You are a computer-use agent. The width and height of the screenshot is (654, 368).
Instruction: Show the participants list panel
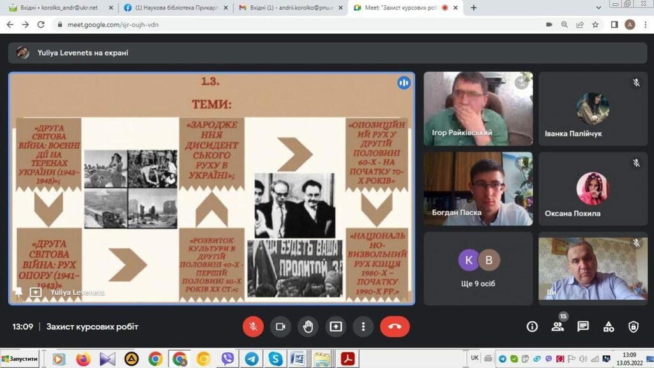[x=558, y=326]
